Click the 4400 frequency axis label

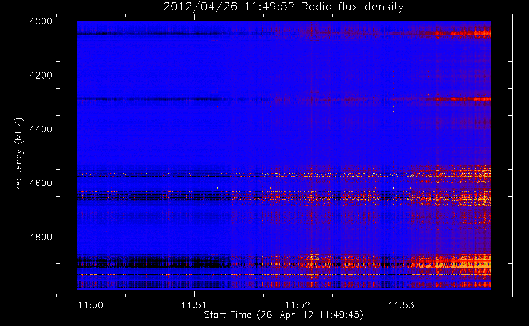41,129
